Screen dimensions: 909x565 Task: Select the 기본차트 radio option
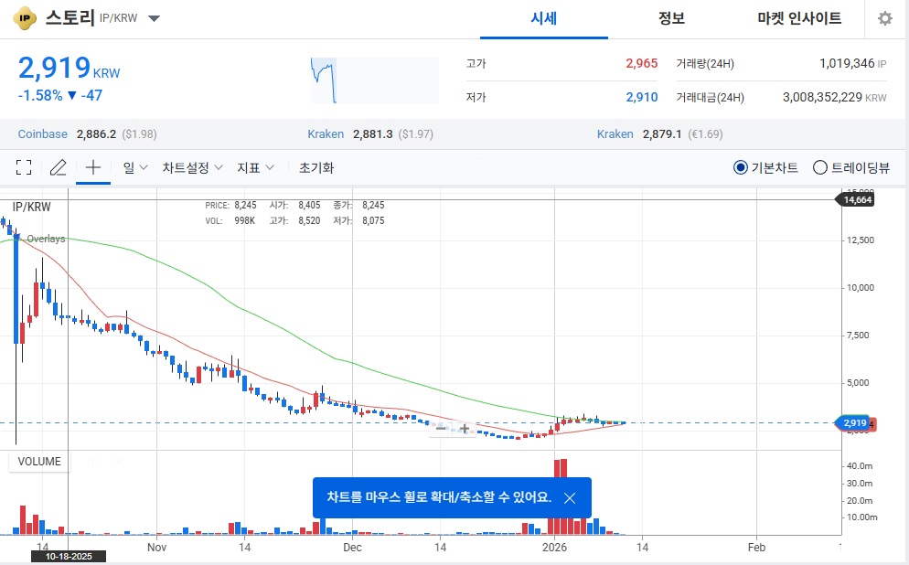click(741, 168)
